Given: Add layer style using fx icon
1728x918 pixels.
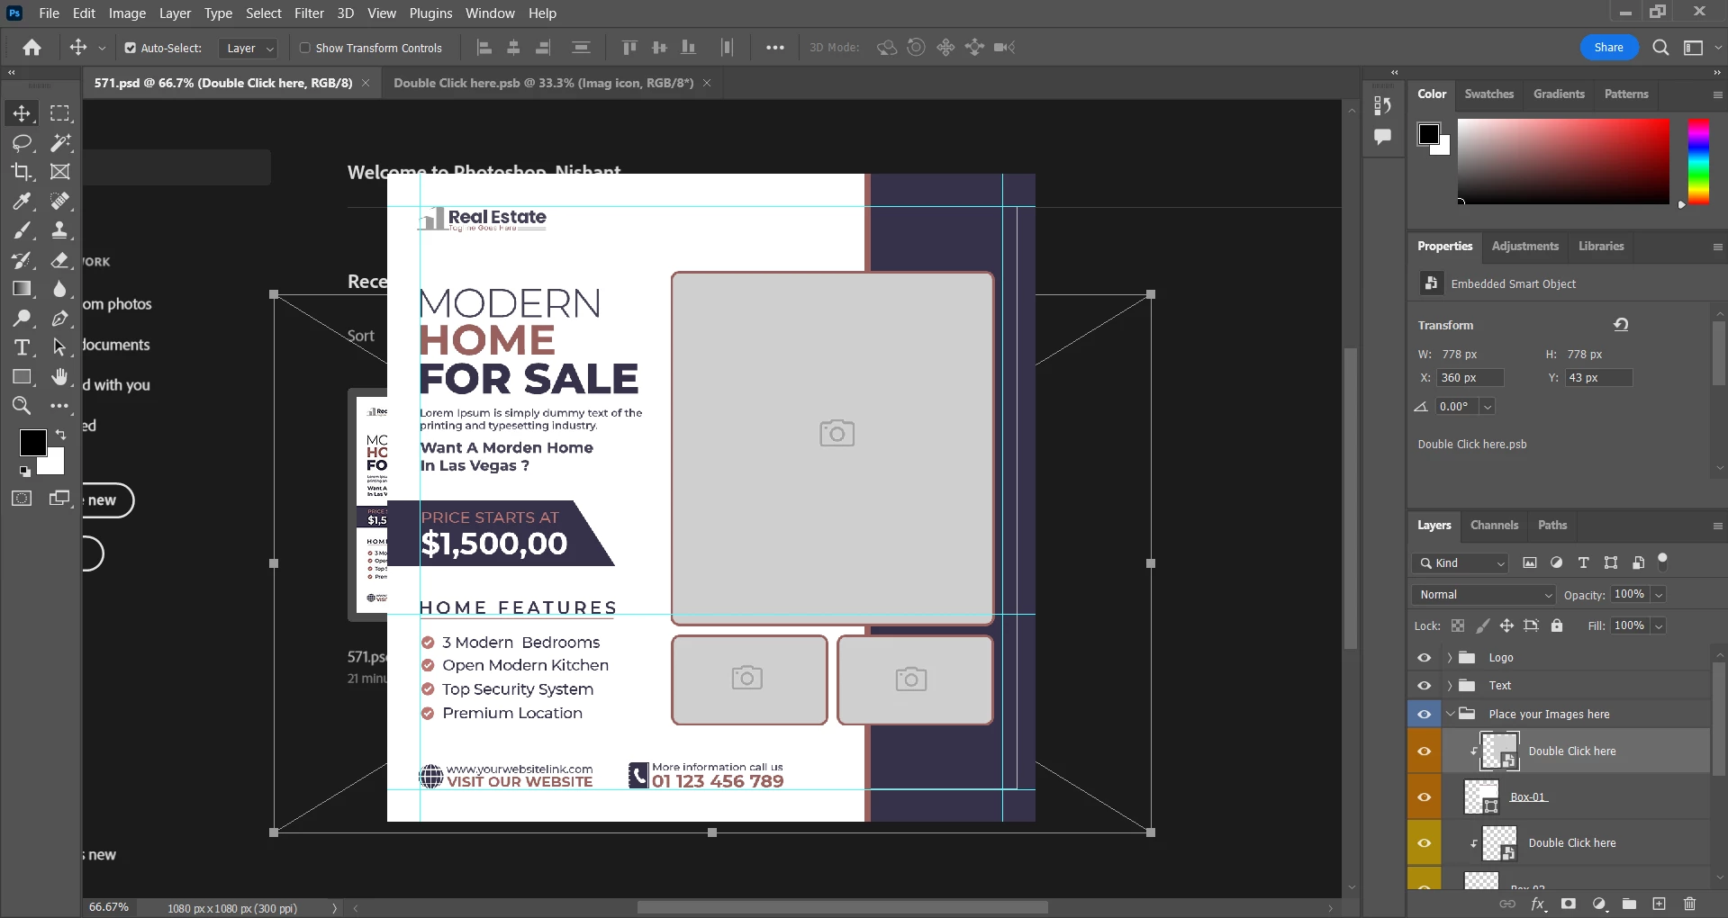Looking at the screenshot, I should (x=1538, y=904).
